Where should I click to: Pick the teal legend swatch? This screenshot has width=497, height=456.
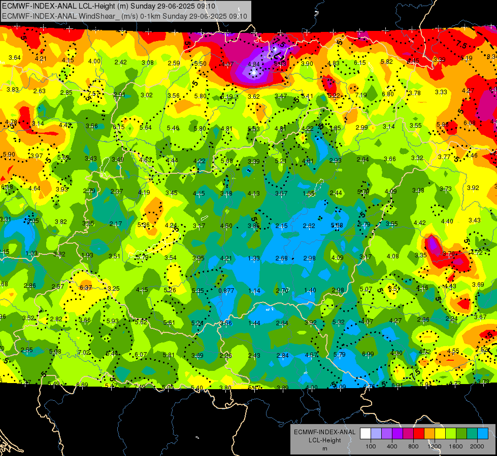[x=472, y=434]
